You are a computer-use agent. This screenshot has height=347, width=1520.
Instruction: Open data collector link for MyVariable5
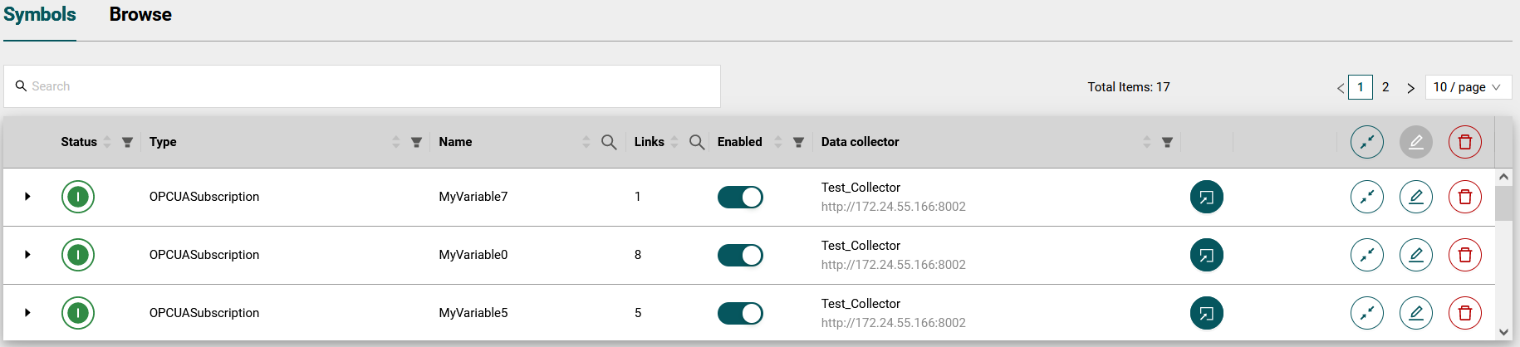pos(1206,313)
